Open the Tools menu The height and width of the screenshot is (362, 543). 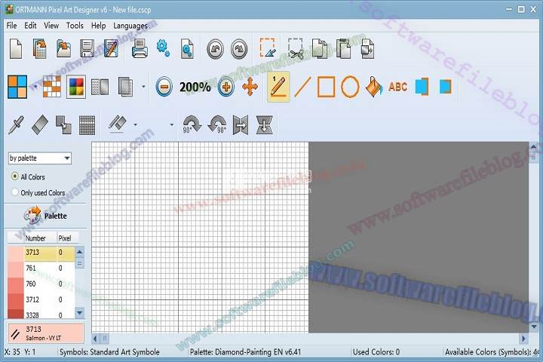pos(75,25)
